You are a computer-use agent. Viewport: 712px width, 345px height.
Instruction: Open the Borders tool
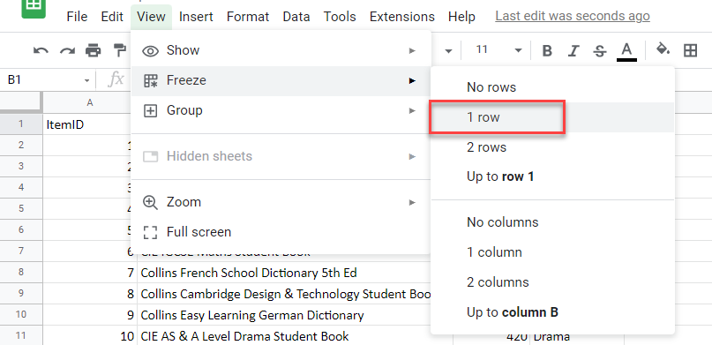[690, 50]
